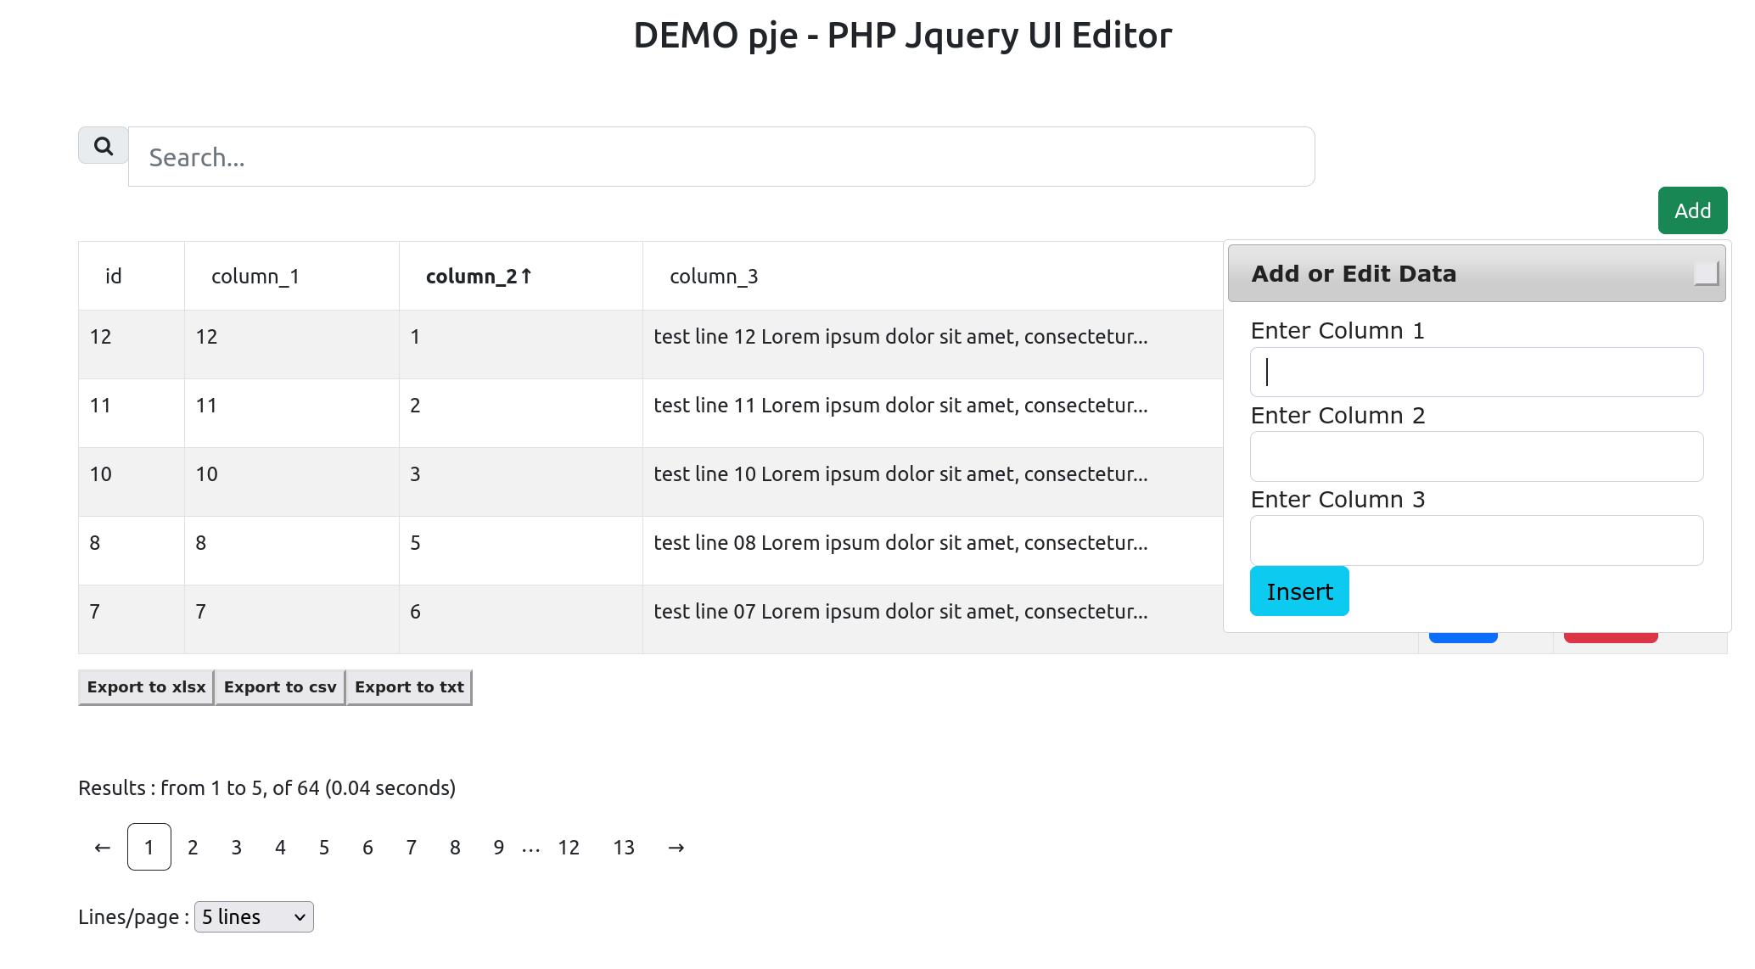The width and height of the screenshot is (1755, 969).
Task: Click Export to txt
Action: (x=409, y=686)
